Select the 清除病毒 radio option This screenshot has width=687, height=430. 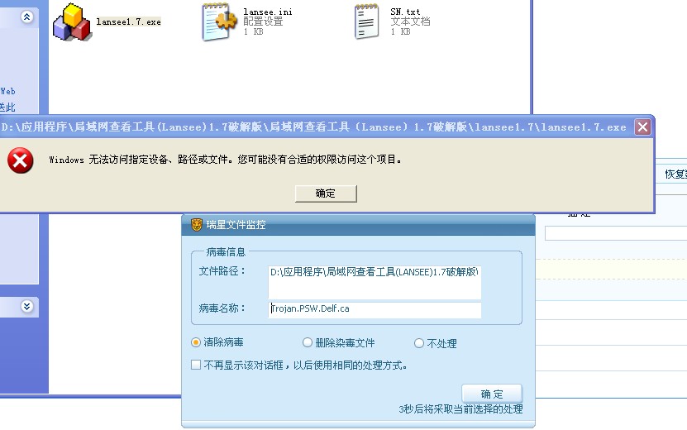point(196,342)
